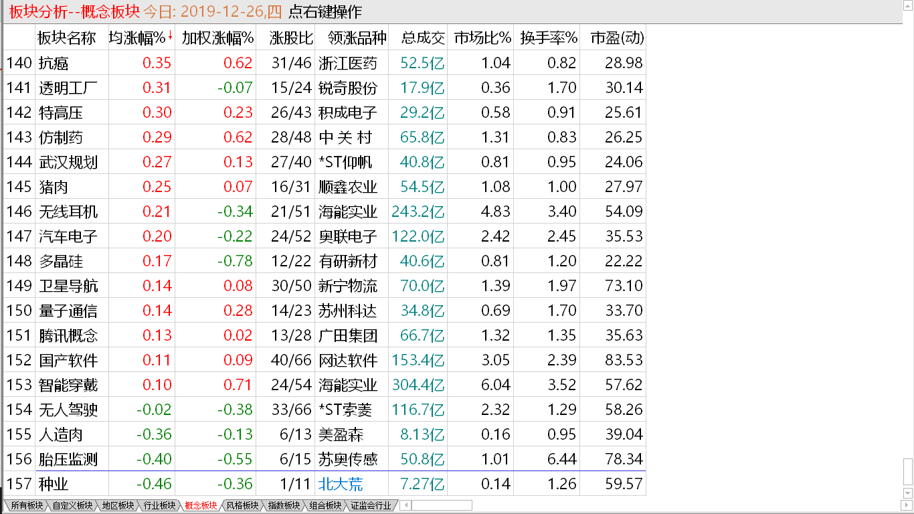Switch to the 组合板块 tab

click(325, 505)
